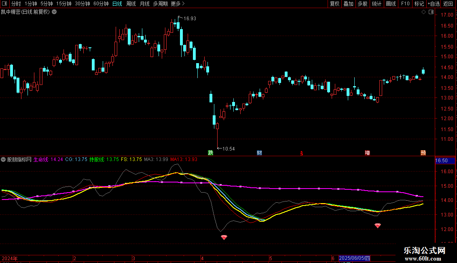Open the 统计 statistics tool
This screenshot has height=263, width=457.
coord(377,4)
